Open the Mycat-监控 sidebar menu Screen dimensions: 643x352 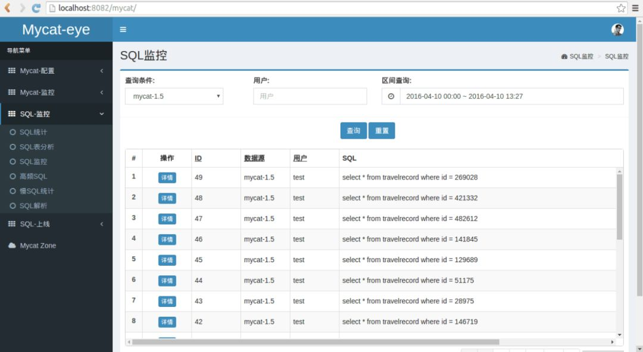point(56,92)
